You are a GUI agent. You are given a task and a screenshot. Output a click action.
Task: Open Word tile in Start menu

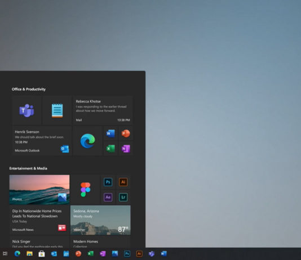tap(110, 133)
